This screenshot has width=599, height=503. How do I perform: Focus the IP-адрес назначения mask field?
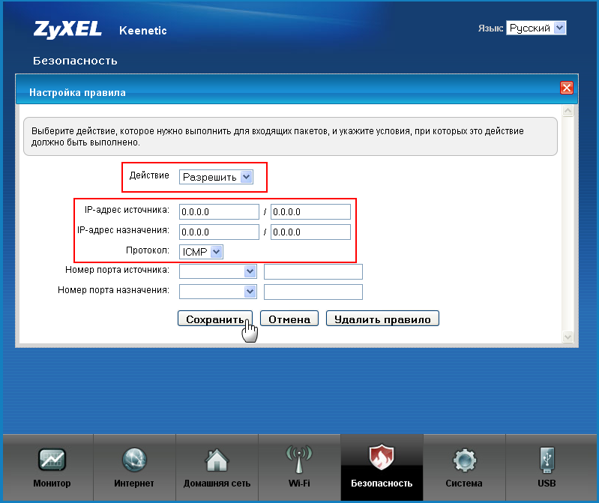point(310,232)
